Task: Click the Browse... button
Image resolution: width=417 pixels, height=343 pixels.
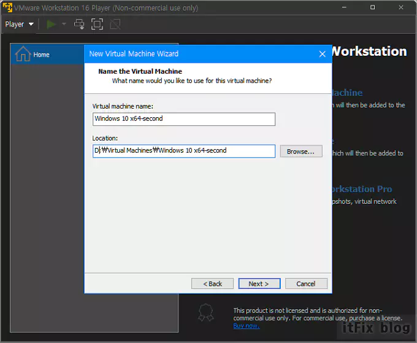Action: [301, 152]
